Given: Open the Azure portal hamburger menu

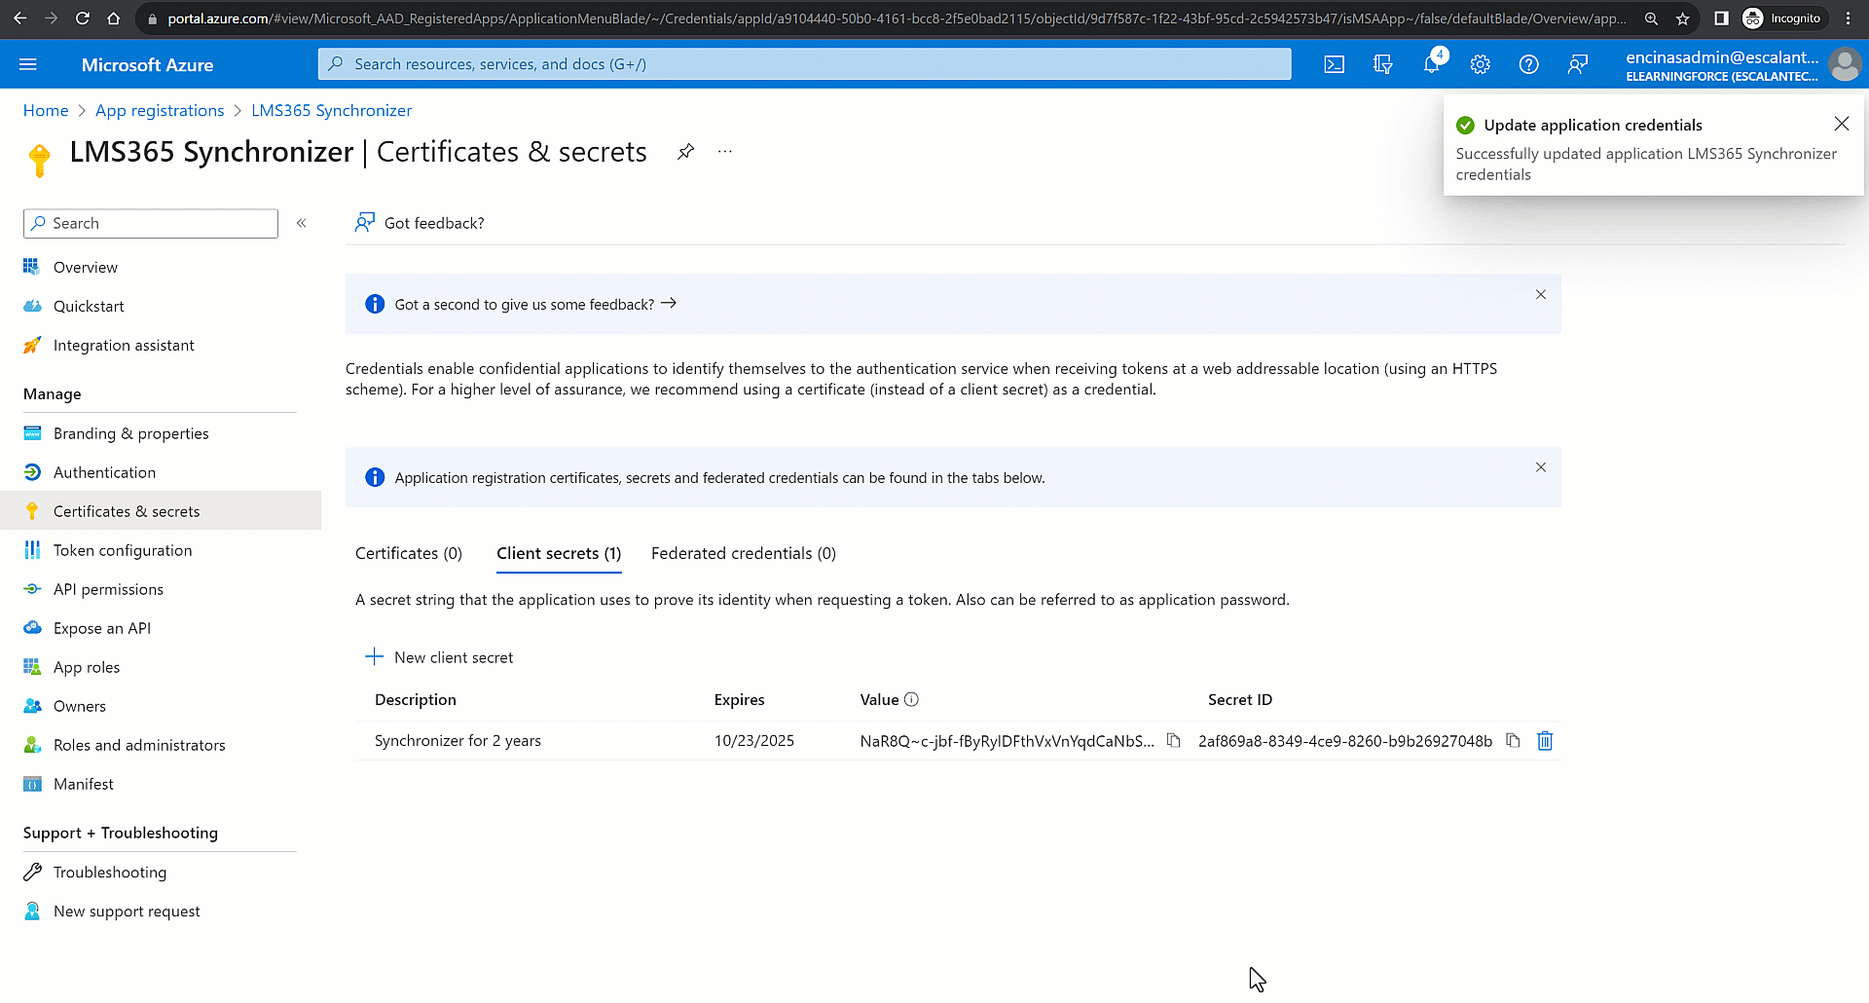Looking at the screenshot, I should pyautogui.click(x=27, y=64).
